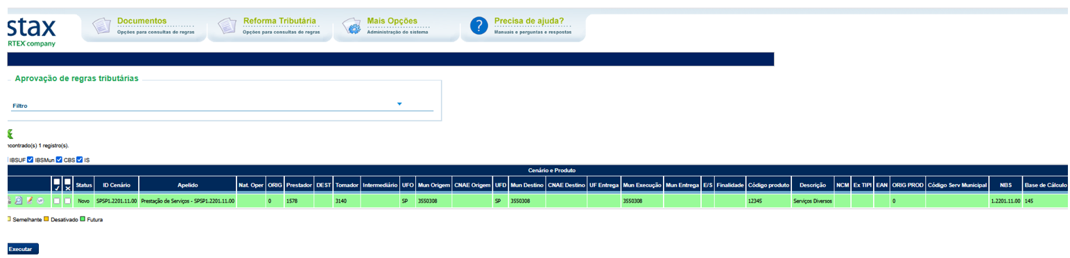Click the orange Desativado legend swatch
Image resolution: width=1070 pixels, height=258 pixels.
tap(46, 219)
